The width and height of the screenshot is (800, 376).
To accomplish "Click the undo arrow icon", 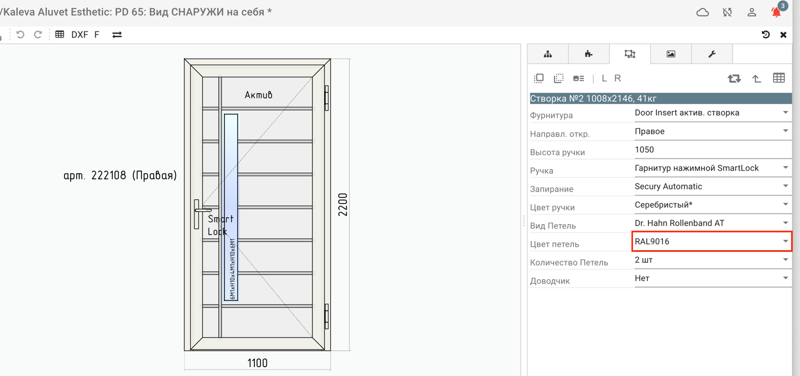I will click(20, 34).
